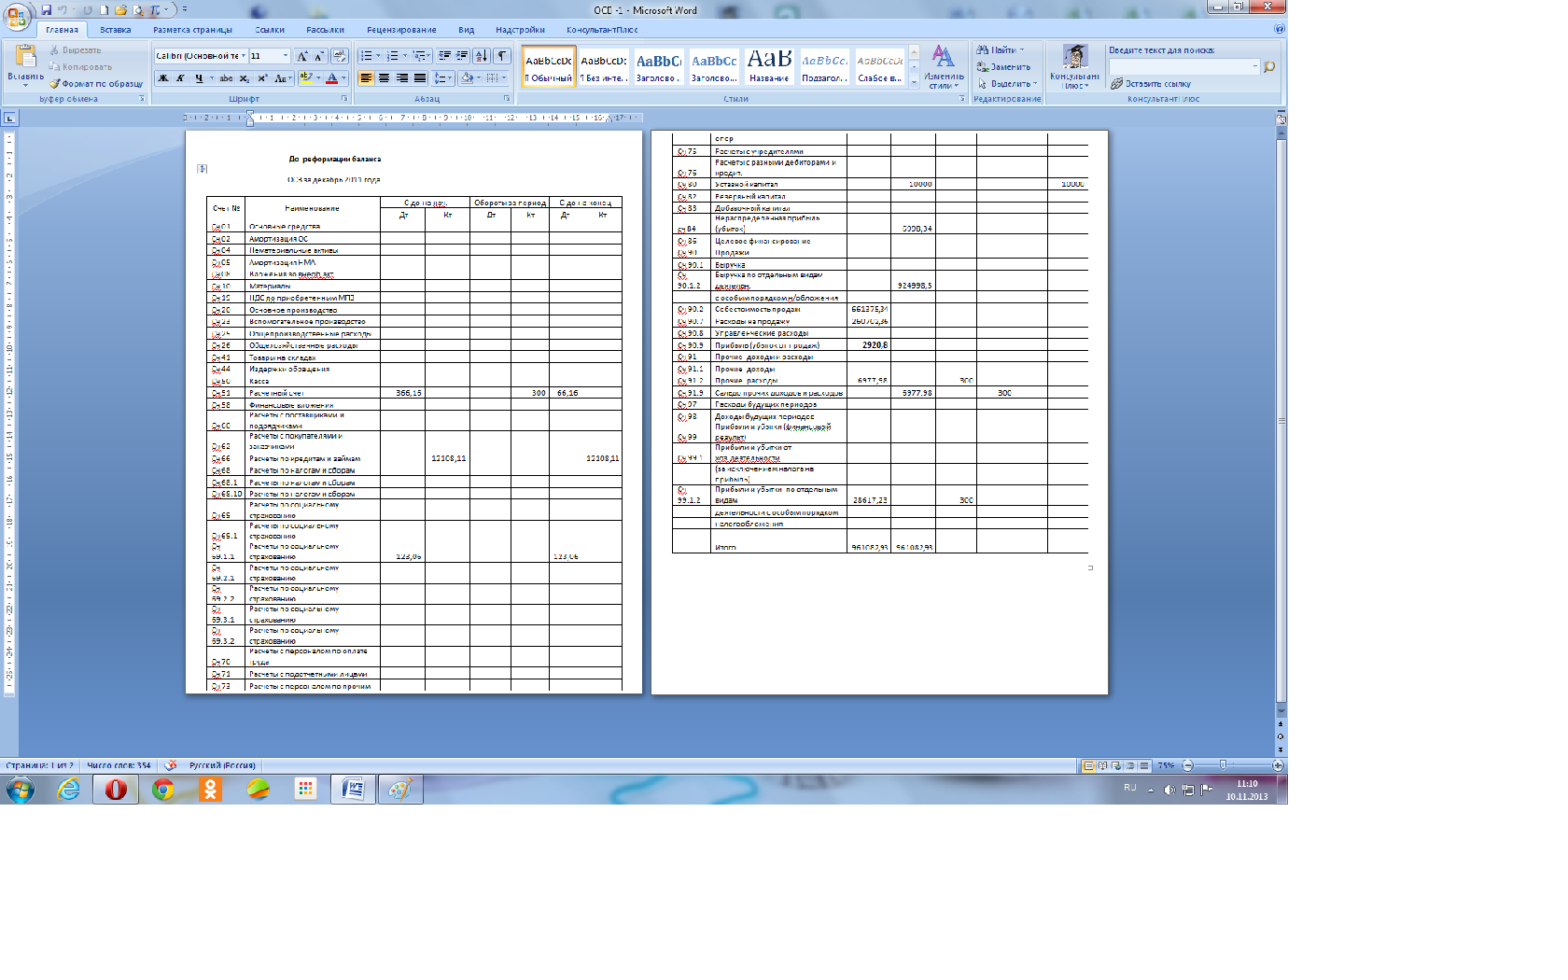Clear formatting with the eraser icon
Viewport: 1568px width, 980px height.
point(340,56)
